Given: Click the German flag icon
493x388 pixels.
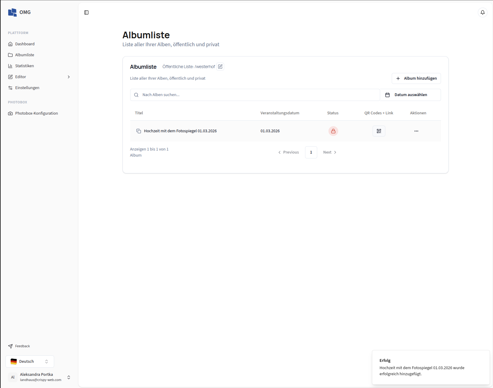Looking at the screenshot, I should point(14,362).
